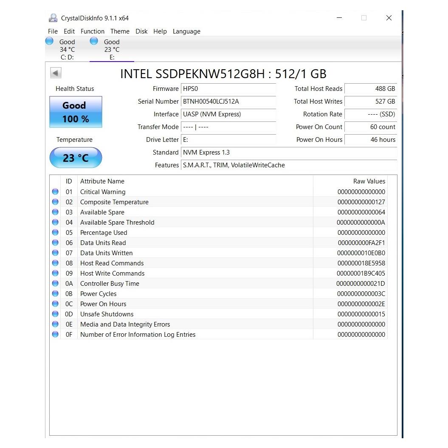Image resolution: width=448 pixels, height=448 pixels.
Task: Click the status orb beside Power Cycles
Action: (x=55, y=294)
